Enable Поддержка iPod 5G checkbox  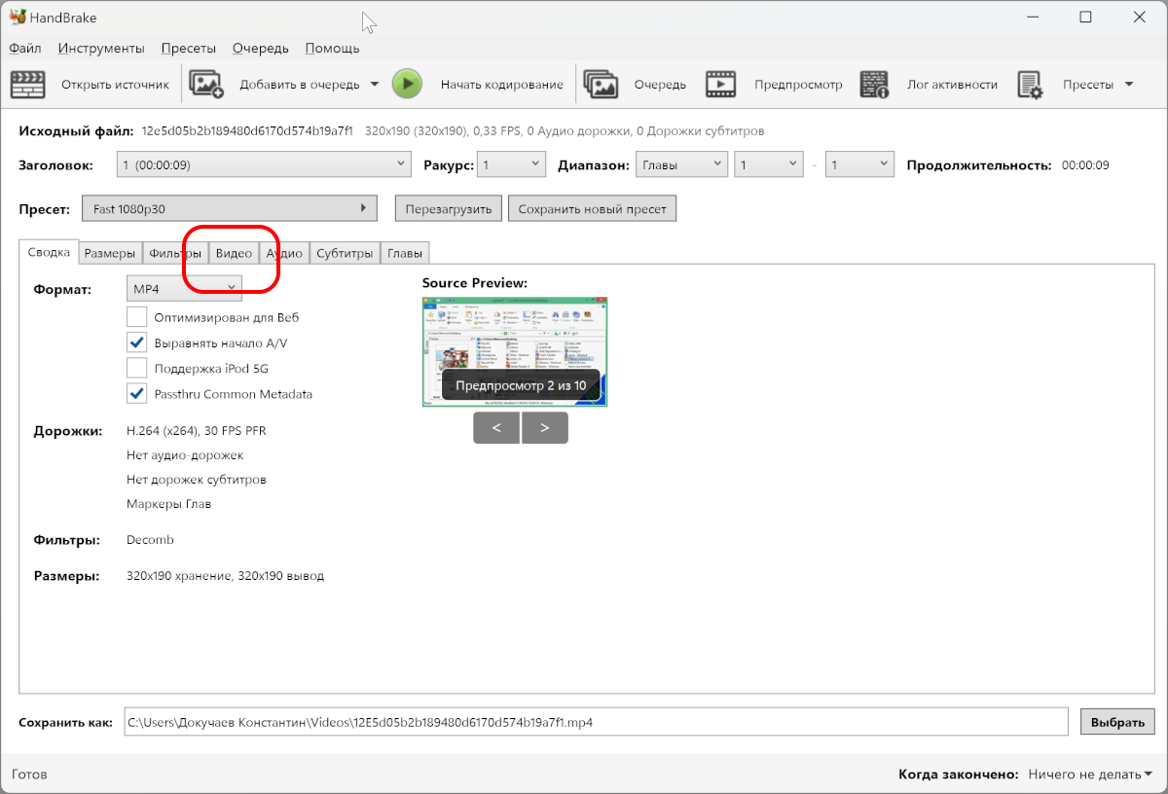point(137,369)
